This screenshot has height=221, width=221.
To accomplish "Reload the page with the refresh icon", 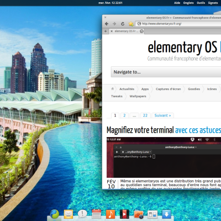I will click(x=123, y=24).
